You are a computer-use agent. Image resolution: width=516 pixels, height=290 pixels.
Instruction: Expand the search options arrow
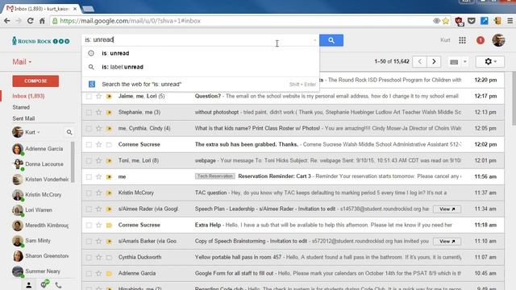314,40
